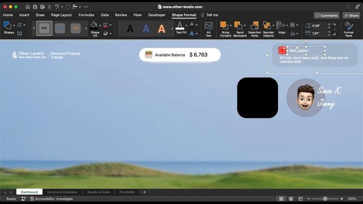Viewport: 363px width, 204px height.
Task: Open the Format Pane
Action: [x=349, y=29]
